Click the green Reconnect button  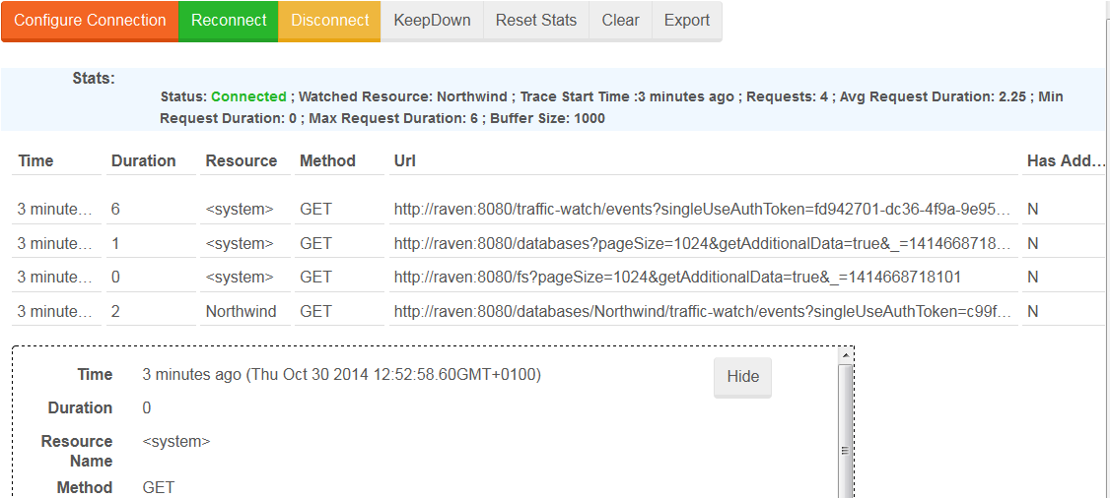[229, 22]
